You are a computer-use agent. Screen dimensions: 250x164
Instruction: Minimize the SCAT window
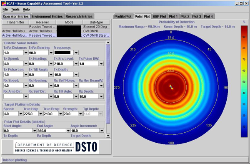pos(237,3)
